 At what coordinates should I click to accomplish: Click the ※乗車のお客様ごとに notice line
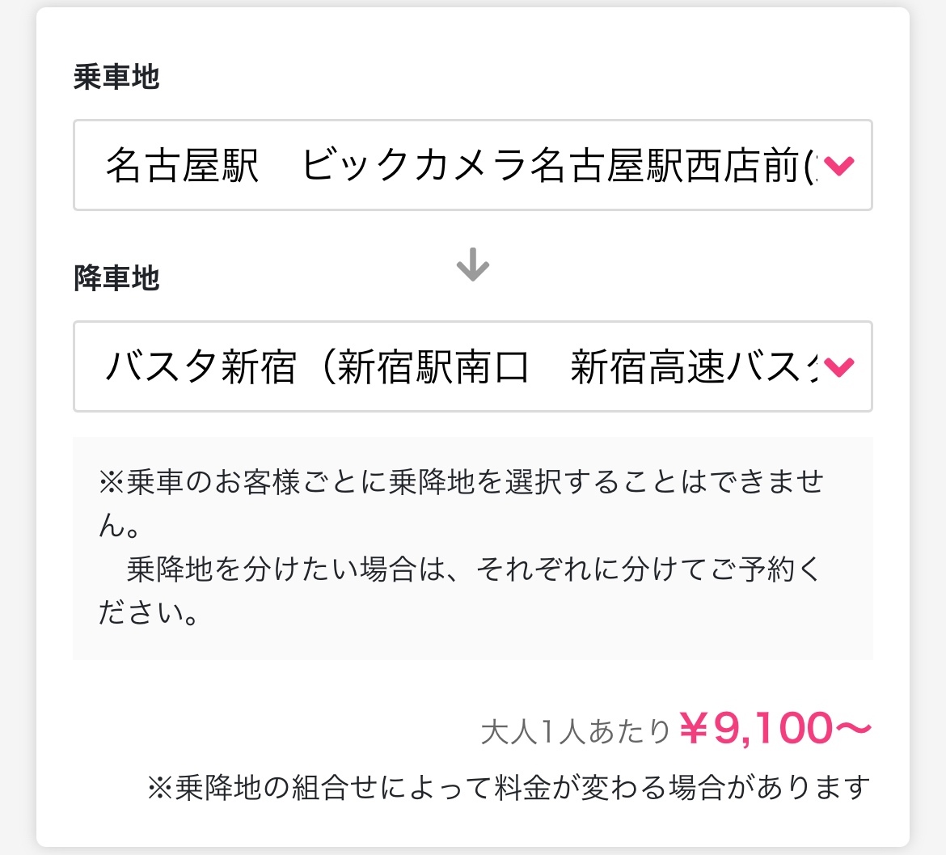point(462,482)
